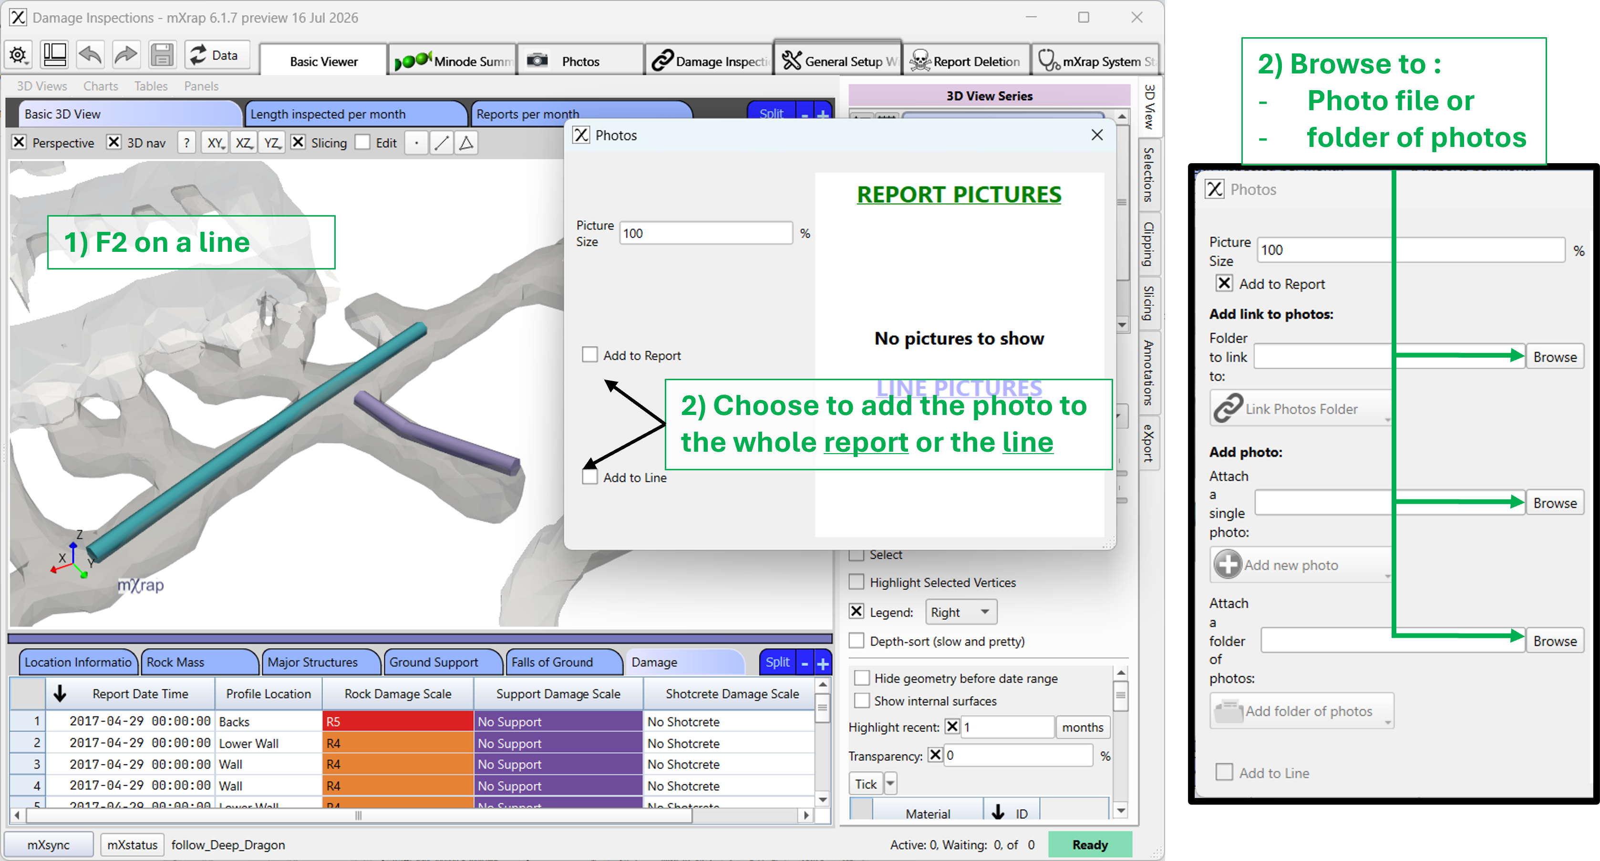Click the save floppy disk icon
1600x861 pixels.
click(x=162, y=55)
